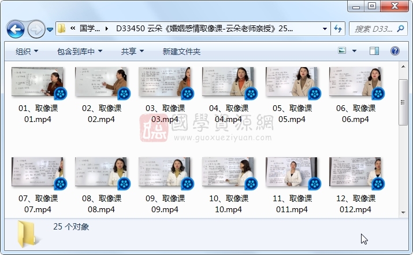Viewport: 413px width, 255px height.
Task: Change view using the view icon
Action: [x=342, y=50]
